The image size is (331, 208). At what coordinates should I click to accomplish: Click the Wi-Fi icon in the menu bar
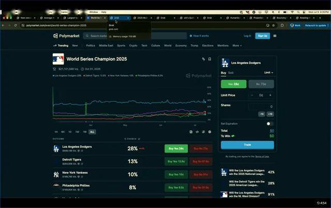tap(292, 12)
